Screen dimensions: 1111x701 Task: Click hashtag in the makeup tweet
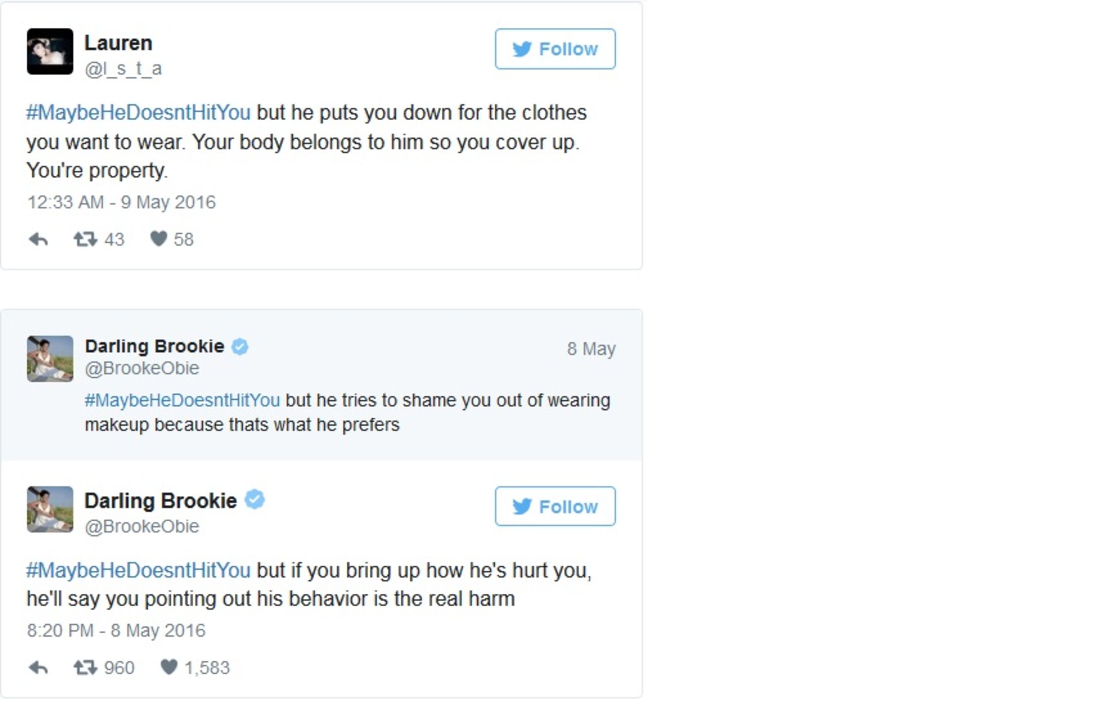182,400
